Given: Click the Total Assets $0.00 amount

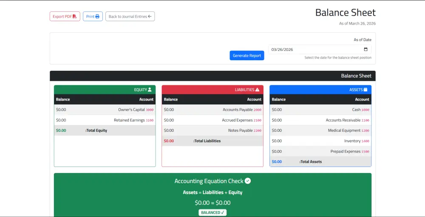Looking at the screenshot, I should 277,162.
